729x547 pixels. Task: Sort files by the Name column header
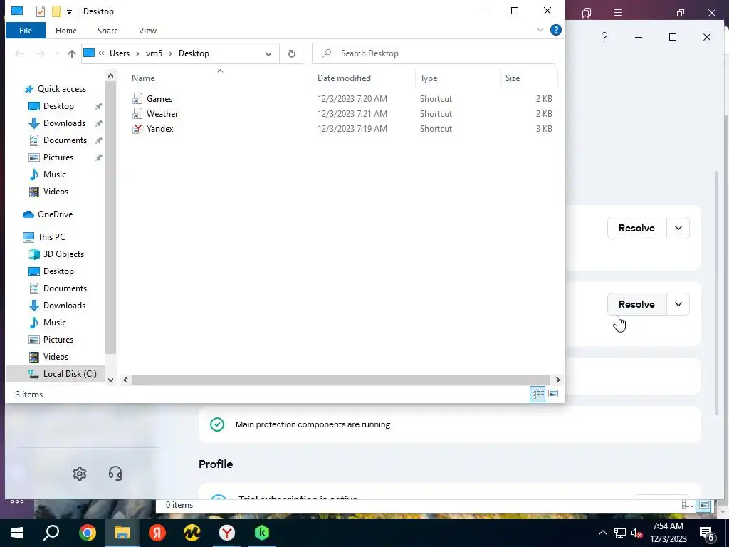tap(220, 78)
